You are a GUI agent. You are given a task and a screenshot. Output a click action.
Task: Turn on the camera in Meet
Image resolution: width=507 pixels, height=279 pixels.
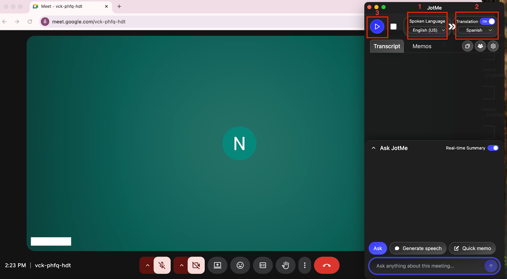[x=196, y=265]
